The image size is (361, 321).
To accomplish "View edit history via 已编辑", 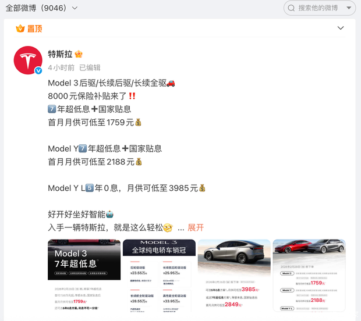I will click(x=90, y=67).
